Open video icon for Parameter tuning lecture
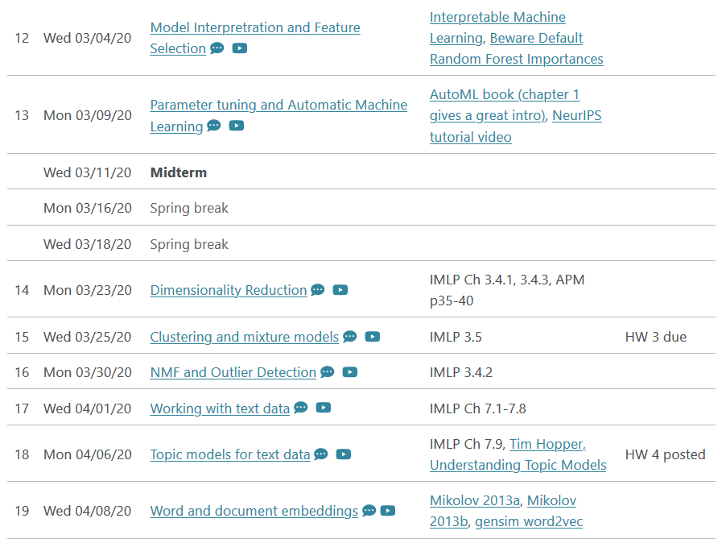Screen dimensions: 722x539 point(237,126)
